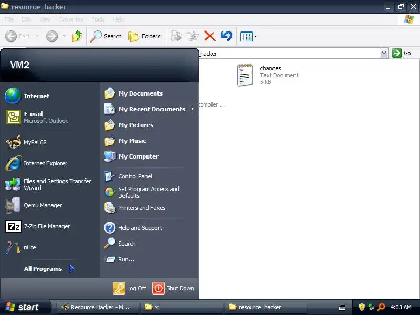Click the Go button

tap(402, 53)
